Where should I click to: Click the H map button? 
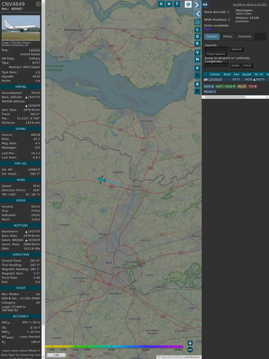pyautogui.click(x=169, y=4)
